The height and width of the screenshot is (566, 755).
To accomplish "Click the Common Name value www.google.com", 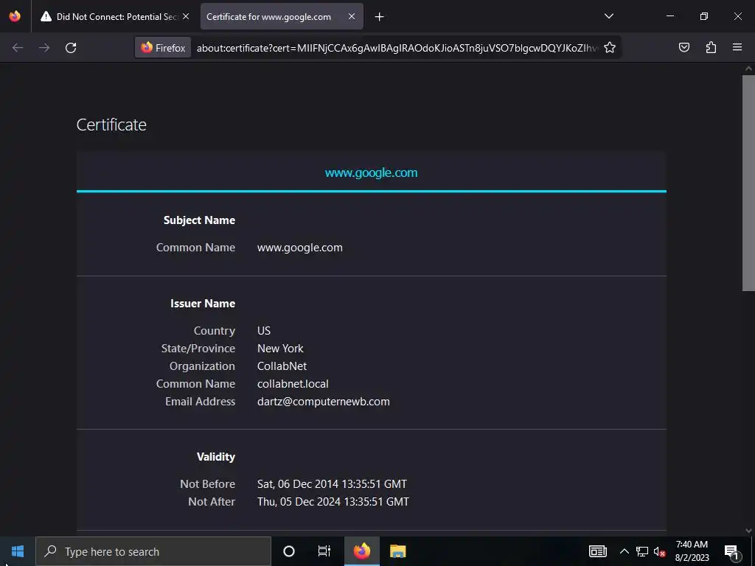I will [300, 248].
